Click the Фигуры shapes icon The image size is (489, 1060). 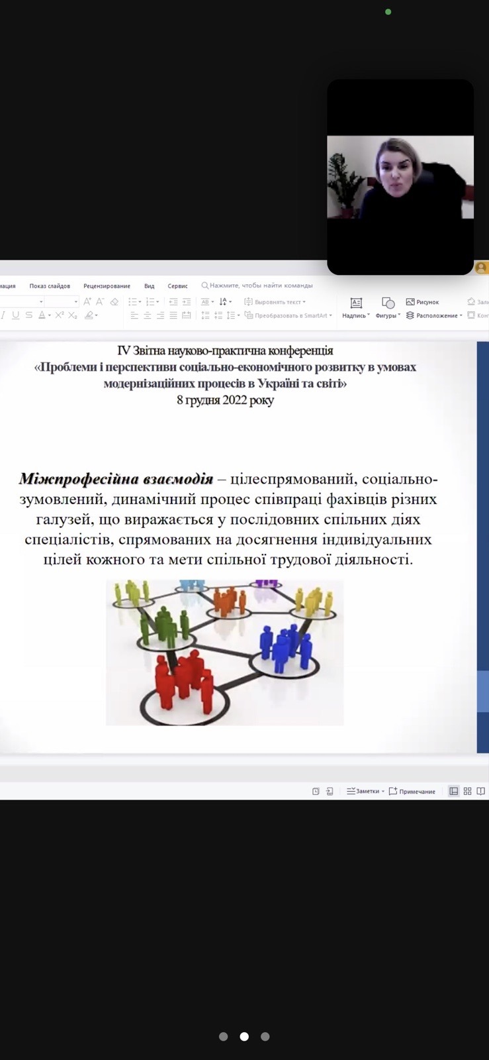click(388, 307)
